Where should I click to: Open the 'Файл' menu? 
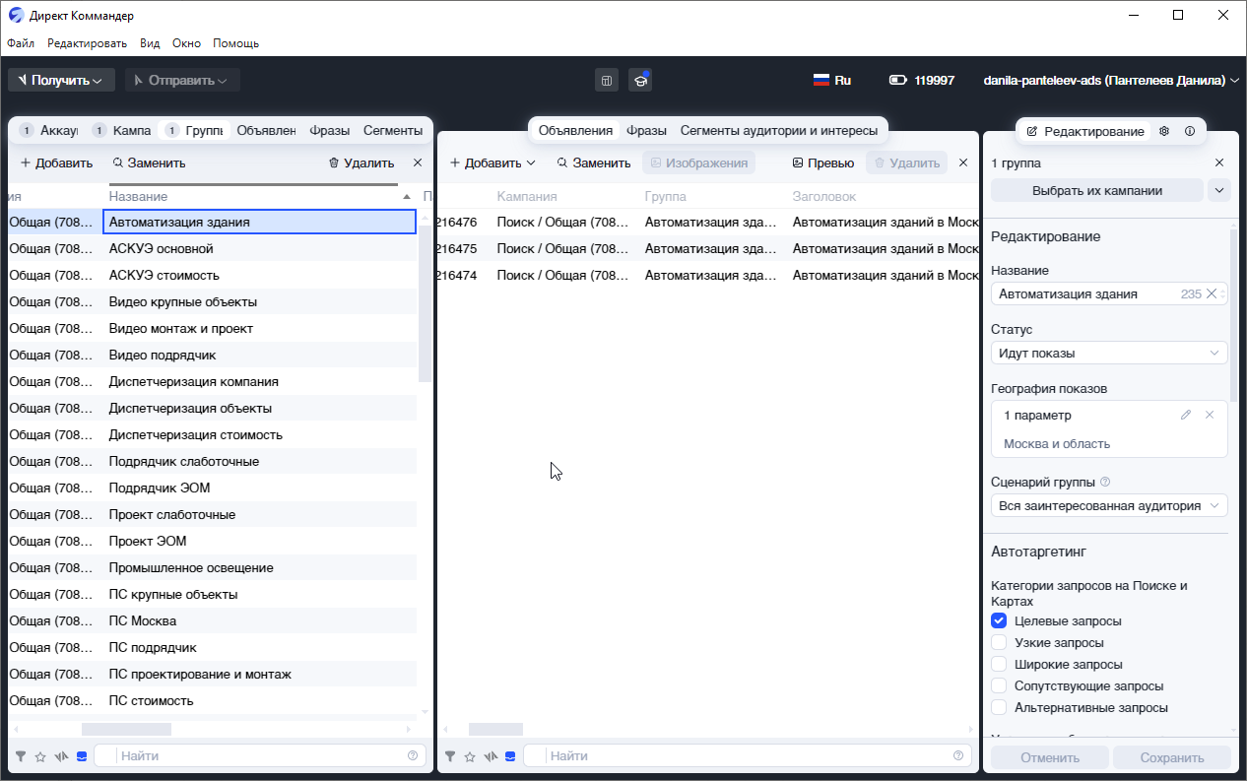pyautogui.click(x=21, y=43)
